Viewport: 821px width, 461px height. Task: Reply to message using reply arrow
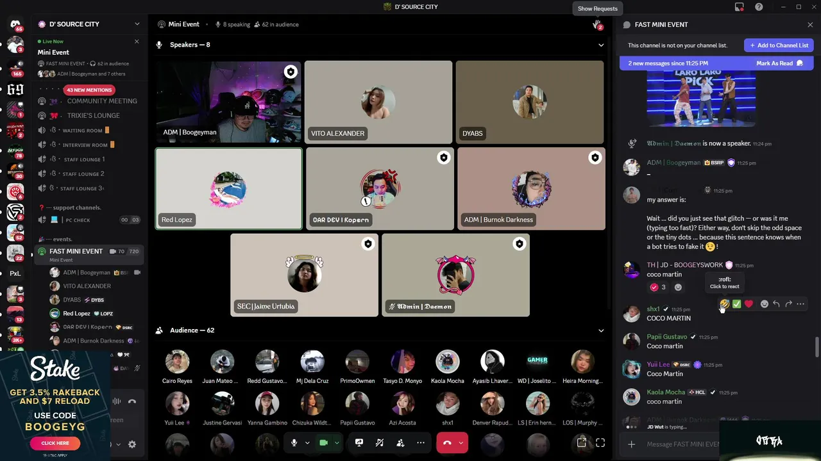tap(776, 304)
